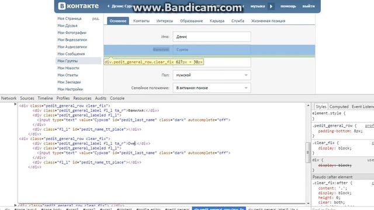374x210 pixels.
Task: Open the помощь header link
Action: tap(288, 6)
